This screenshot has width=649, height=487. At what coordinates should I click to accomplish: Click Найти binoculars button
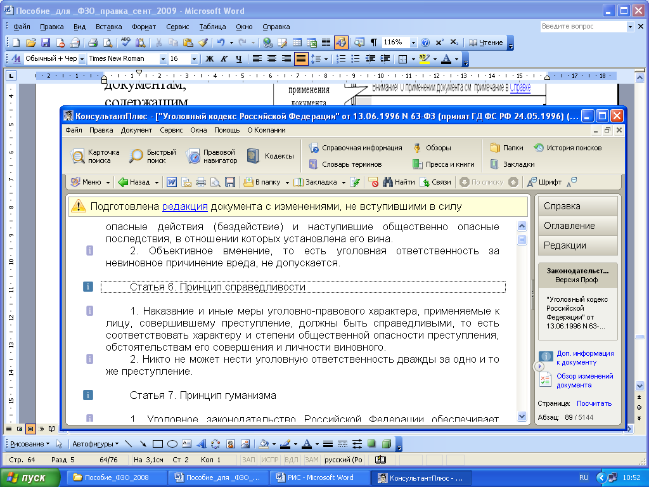pos(399,182)
